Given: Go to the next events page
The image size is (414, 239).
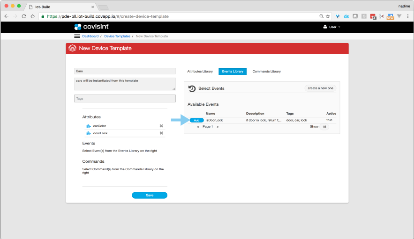Looking at the screenshot, I should click(x=218, y=127).
